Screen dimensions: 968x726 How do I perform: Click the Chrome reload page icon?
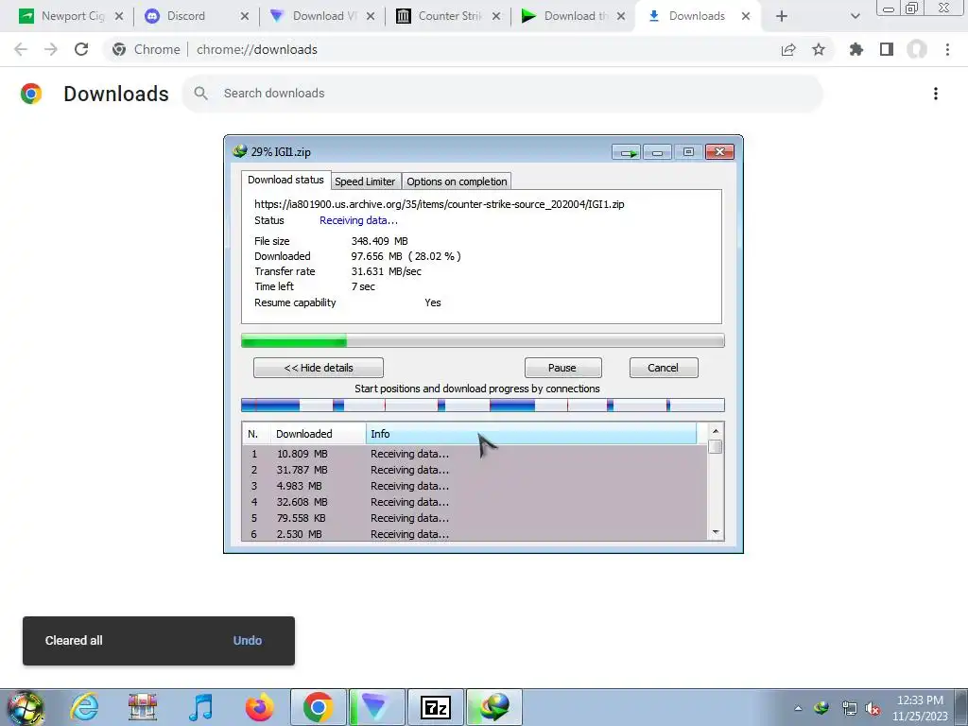pyautogui.click(x=81, y=49)
